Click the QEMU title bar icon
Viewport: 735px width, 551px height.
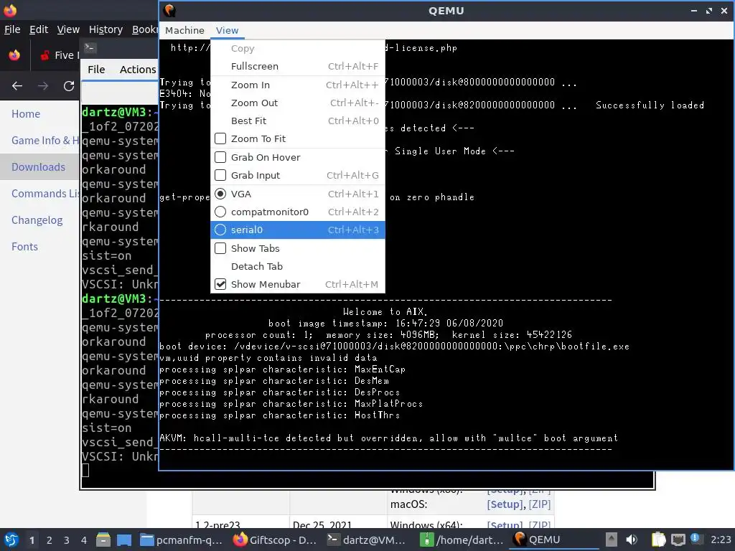(x=169, y=10)
